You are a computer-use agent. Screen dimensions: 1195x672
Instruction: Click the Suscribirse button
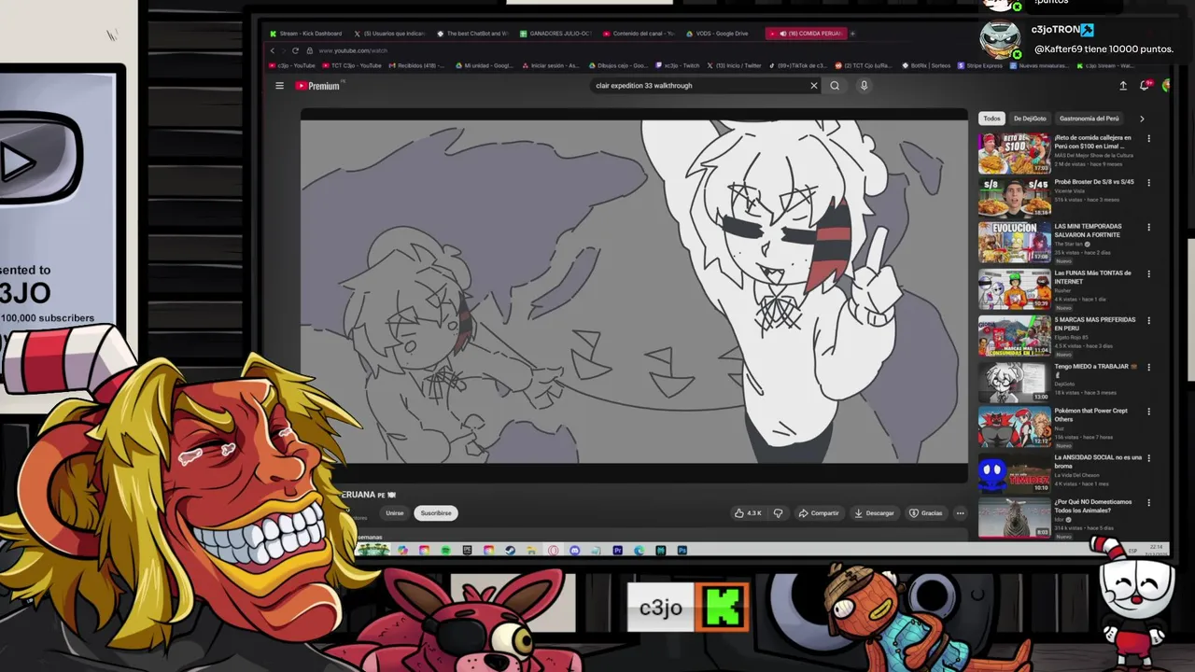coord(435,513)
